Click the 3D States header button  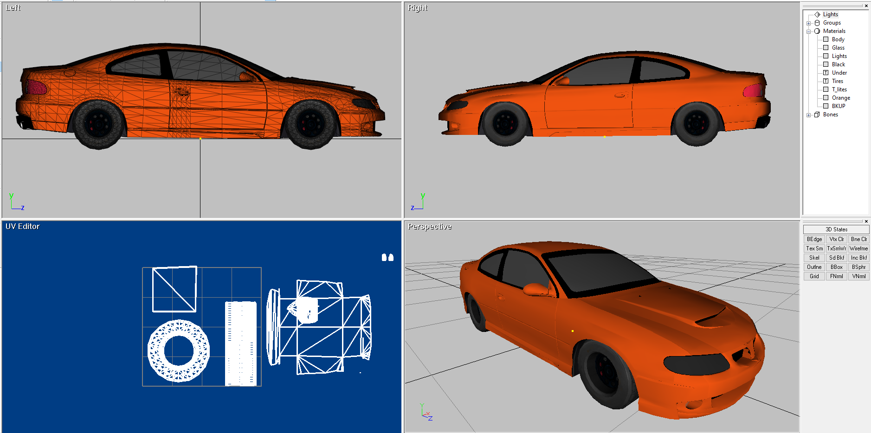(836, 229)
